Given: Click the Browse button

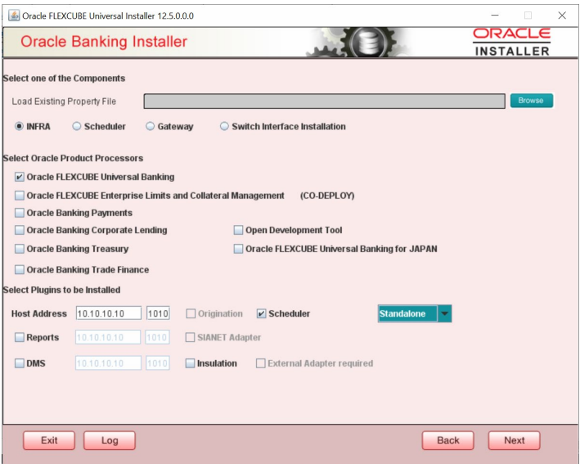Looking at the screenshot, I should (x=532, y=101).
